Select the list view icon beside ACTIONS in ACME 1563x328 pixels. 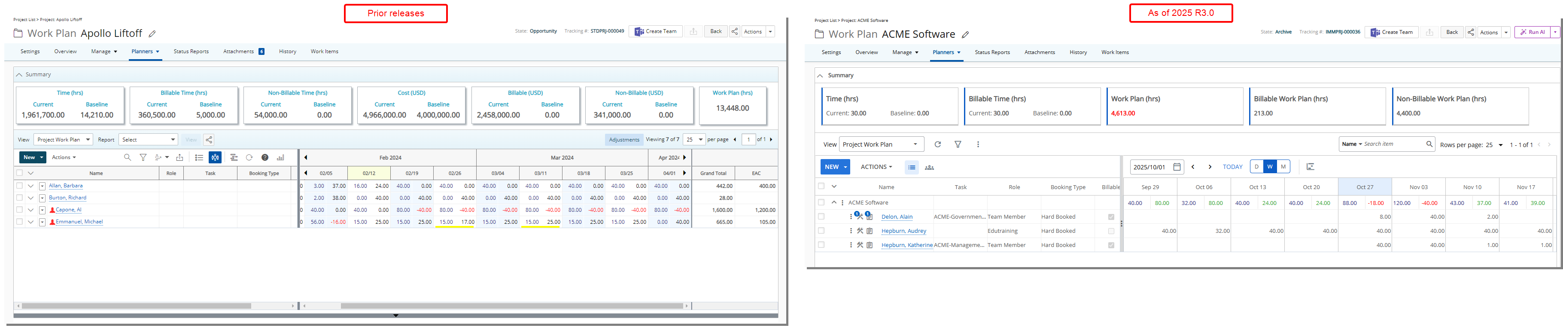(911, 167)
